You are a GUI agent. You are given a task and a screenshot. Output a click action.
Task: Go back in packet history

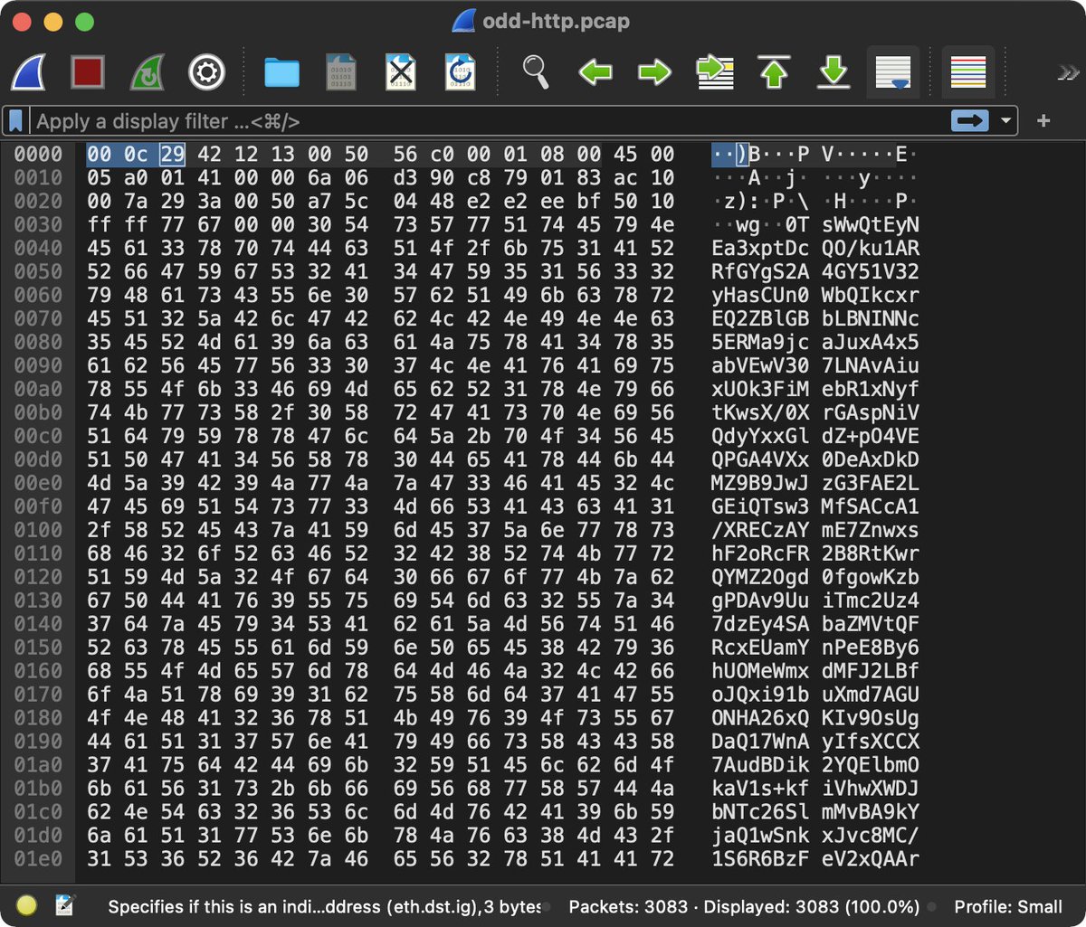[595, 71]
